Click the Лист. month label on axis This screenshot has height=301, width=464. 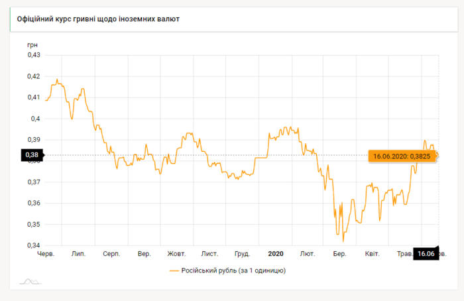[210, 254]
